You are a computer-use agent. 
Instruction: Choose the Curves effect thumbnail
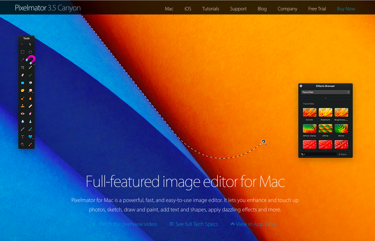(x=309, y=112)
